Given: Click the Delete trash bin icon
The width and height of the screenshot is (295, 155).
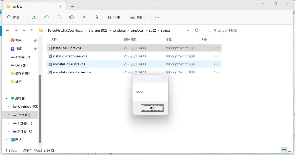Looking at the screenshot, I should click(x=96, y=17).
